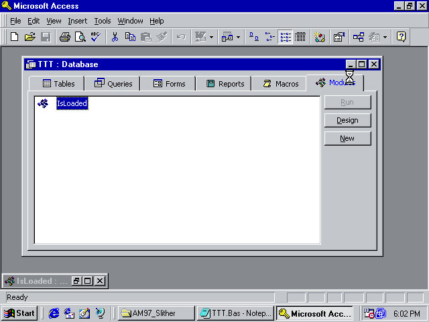Click the Run button
Viewport: 429px width, 322px height.
click(x=347, y=102)
